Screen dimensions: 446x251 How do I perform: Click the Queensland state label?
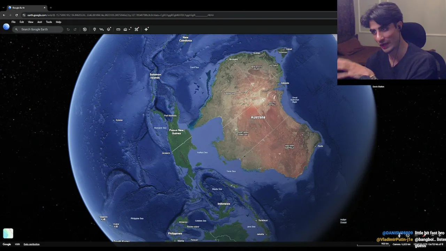tap(229, 93)
